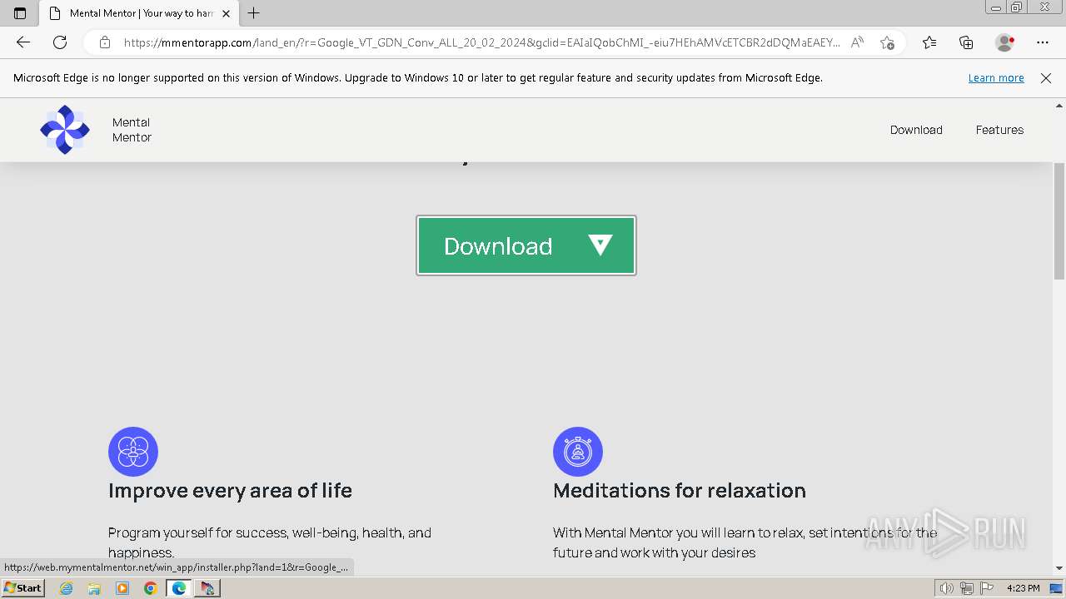Click the Action Center flag icon
This screenshot has height=599, width=1066.
(x=987, y=588)
